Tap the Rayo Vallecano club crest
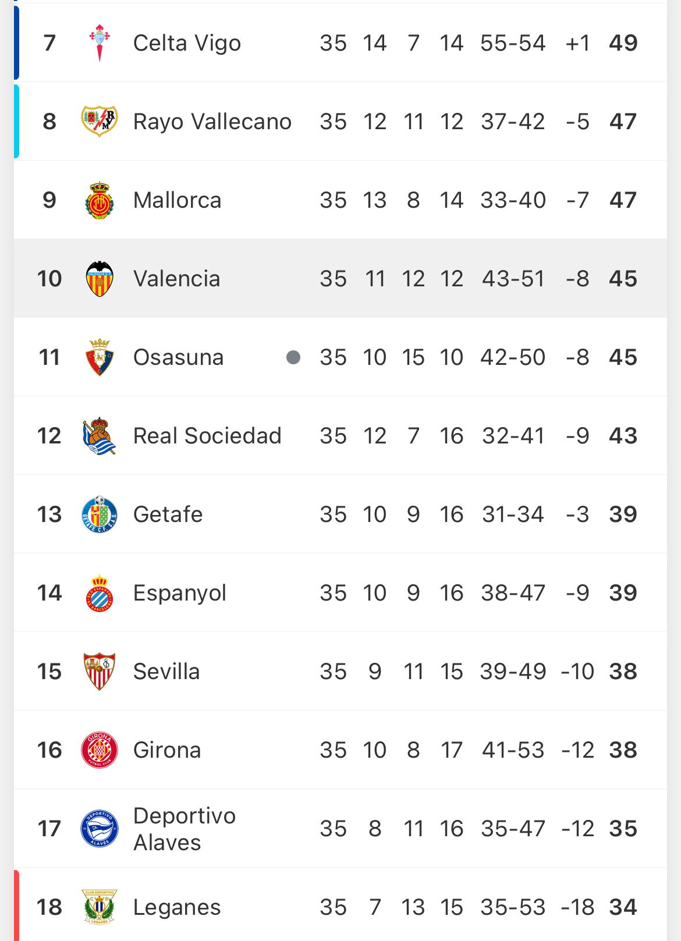This screenshot has height=941, width=681. click(x=100, y=121)
